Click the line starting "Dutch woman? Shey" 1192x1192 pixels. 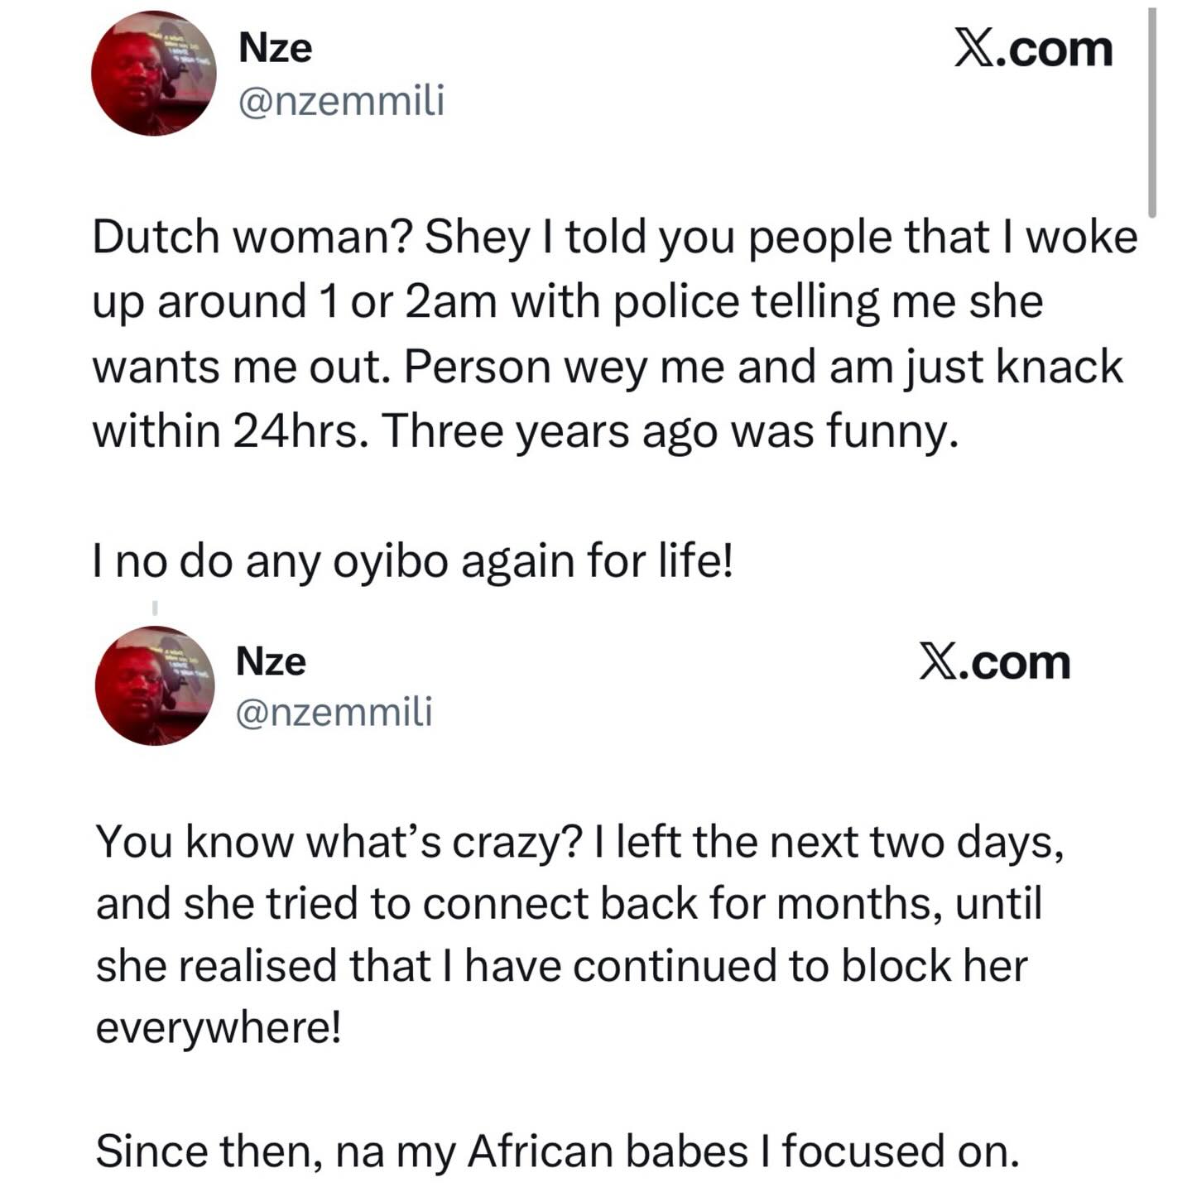click(614, 238)
